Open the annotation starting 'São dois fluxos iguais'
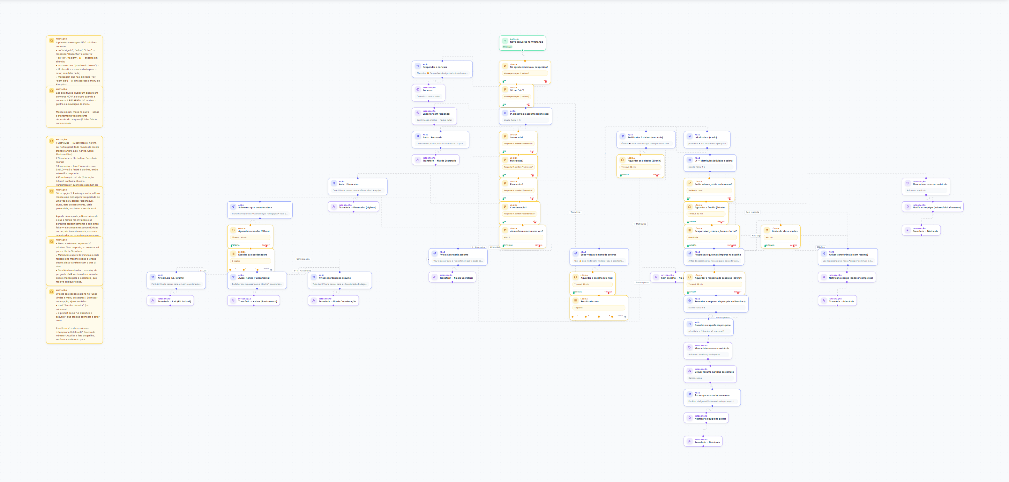This screenshot has height=482, width=1009. pyautogui.click(x=74, y=107)
